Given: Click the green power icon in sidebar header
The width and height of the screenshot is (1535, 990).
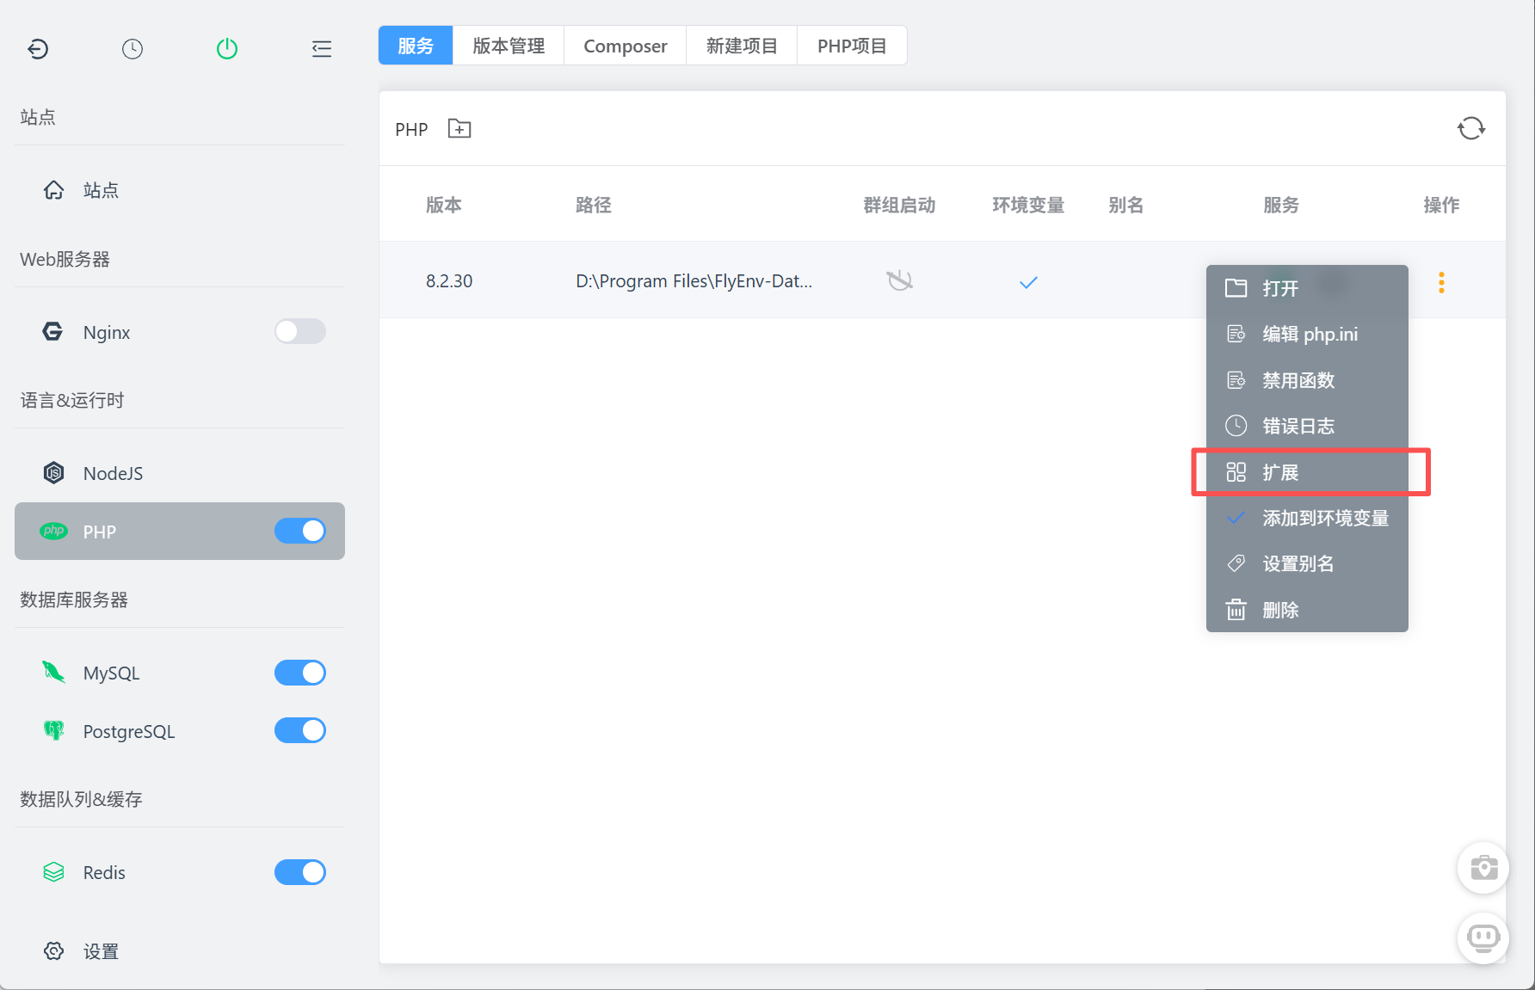Looking at the screenshot, I should (227, 49).
